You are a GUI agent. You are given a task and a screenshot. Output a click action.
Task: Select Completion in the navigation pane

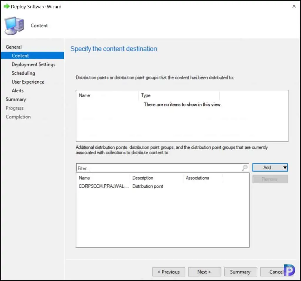(x=18, y=117)
